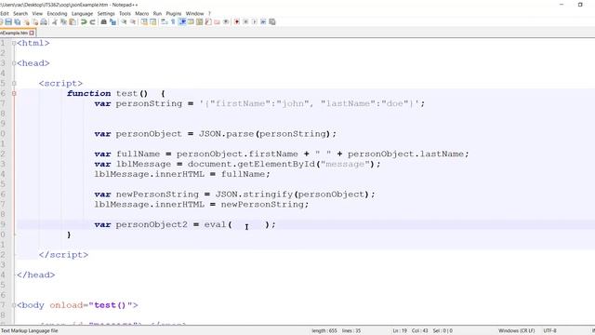Open the Tools menu
Screen dimensions: 595x335
tap(125, 13)
